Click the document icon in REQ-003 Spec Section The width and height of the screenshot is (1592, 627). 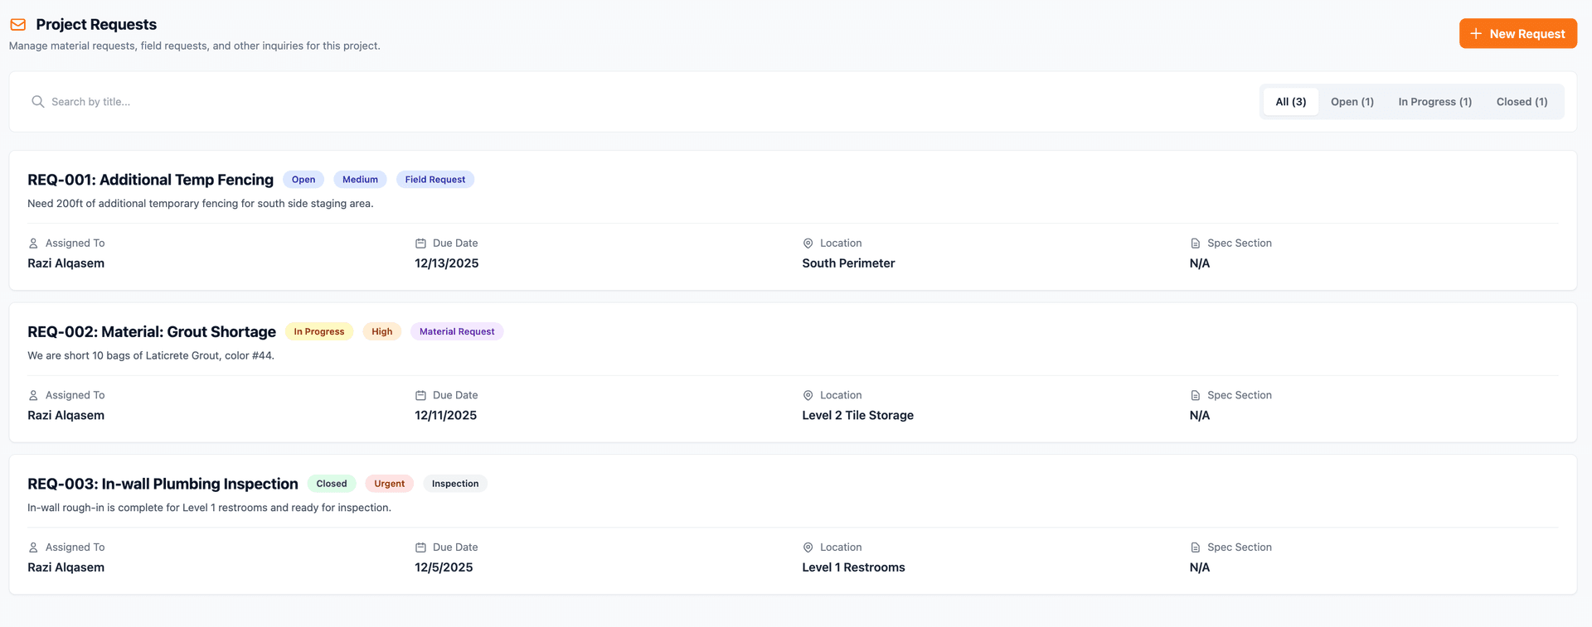pyautogui.click(x=1195, y=547)
